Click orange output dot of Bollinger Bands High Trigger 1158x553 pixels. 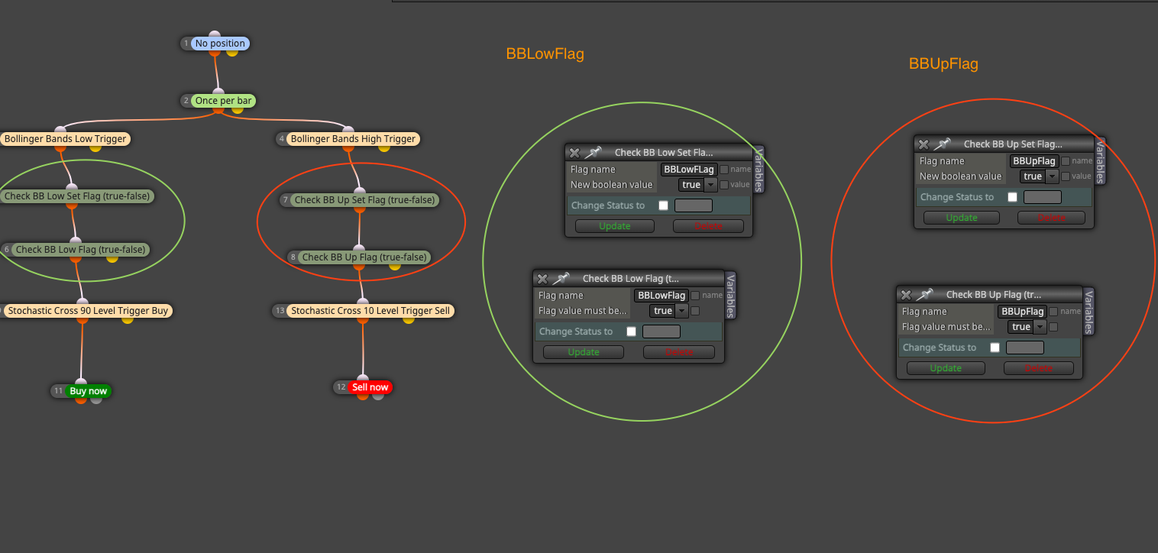(x=349, y=148)
